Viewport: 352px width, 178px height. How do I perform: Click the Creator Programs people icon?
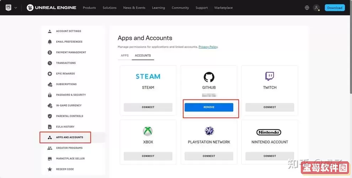(x=50, y=148)
